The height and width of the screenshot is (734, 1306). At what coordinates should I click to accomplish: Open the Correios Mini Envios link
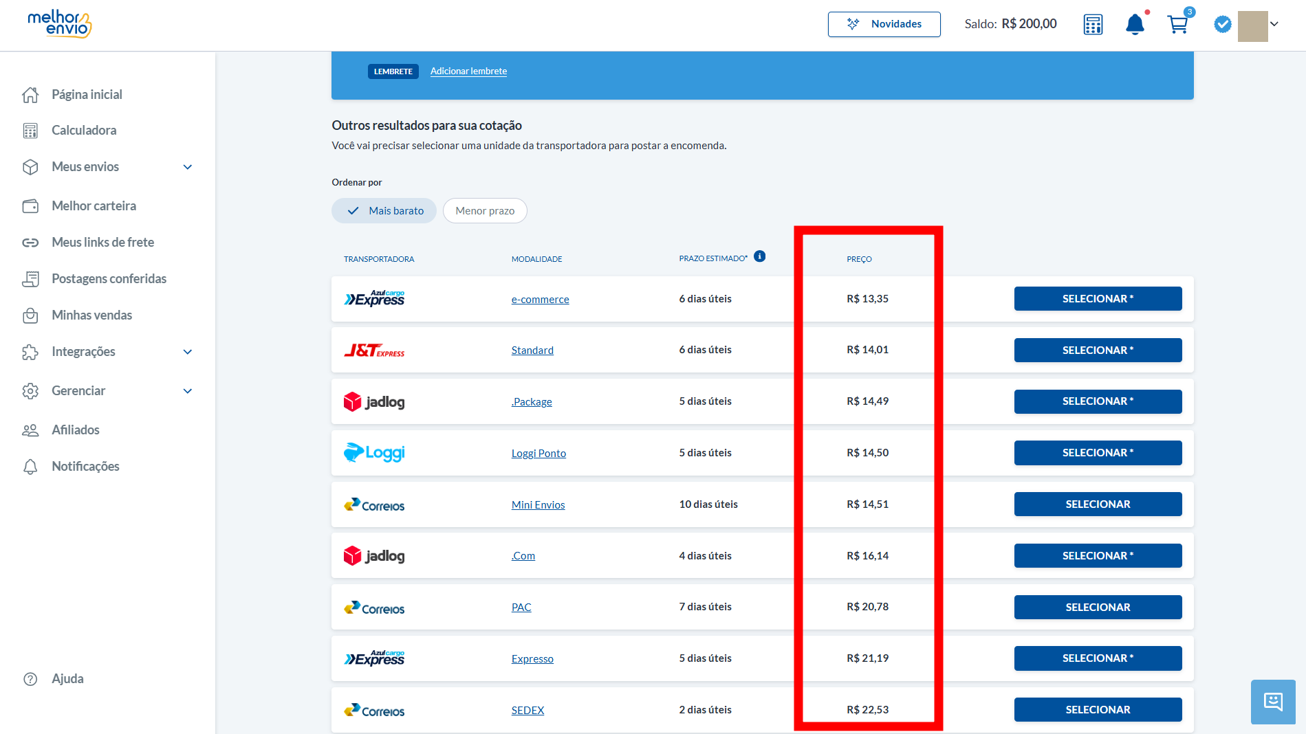pyautogui.click(x=538, y=505)
